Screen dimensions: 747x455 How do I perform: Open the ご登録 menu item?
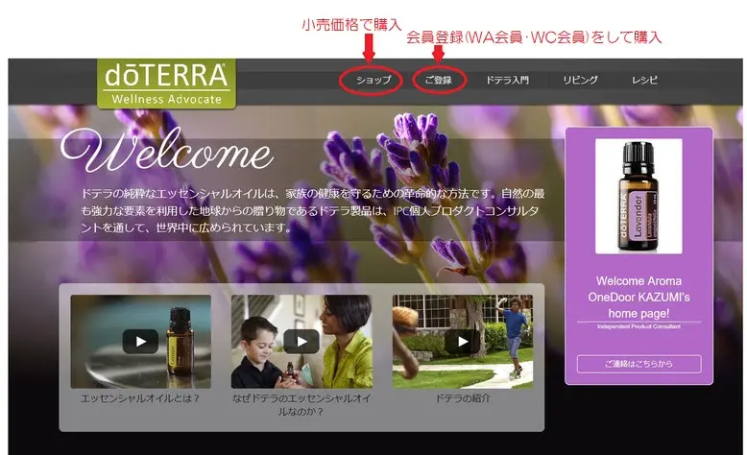(438, 80)
